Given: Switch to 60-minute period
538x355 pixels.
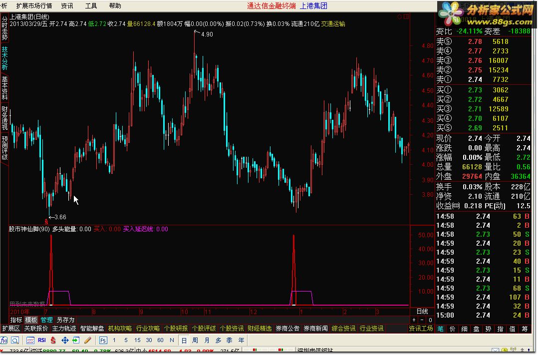Looking at the screenshot, I should (x=160, y=340).
